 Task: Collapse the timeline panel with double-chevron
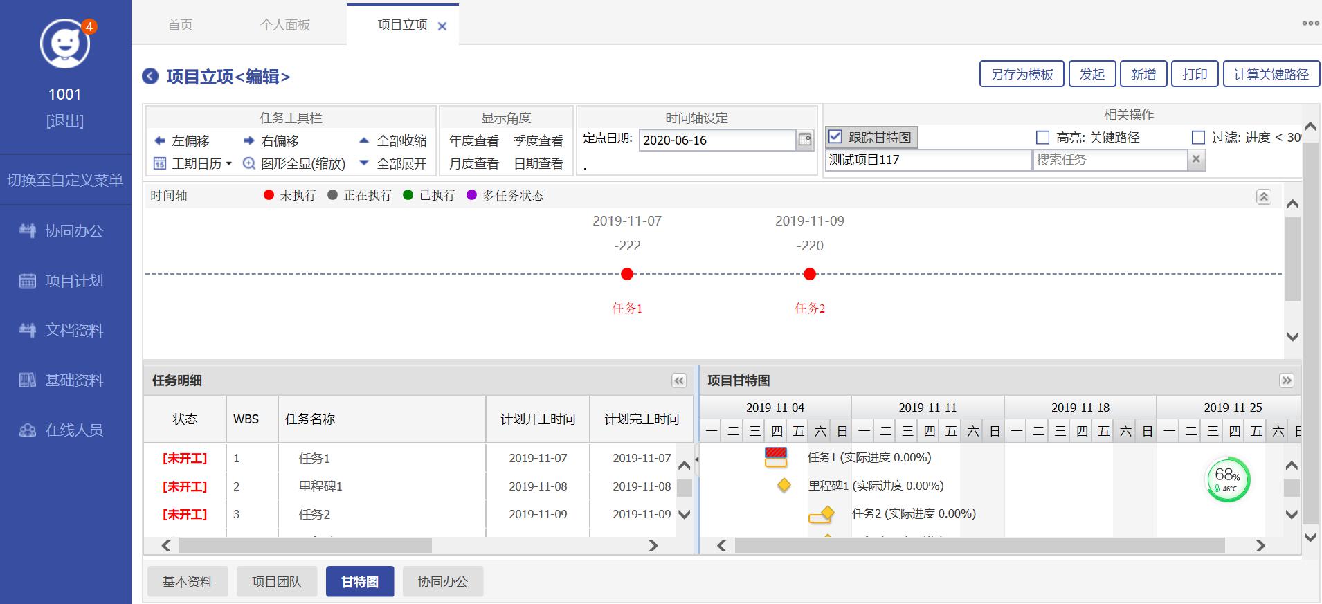(x=1263, y=196)
